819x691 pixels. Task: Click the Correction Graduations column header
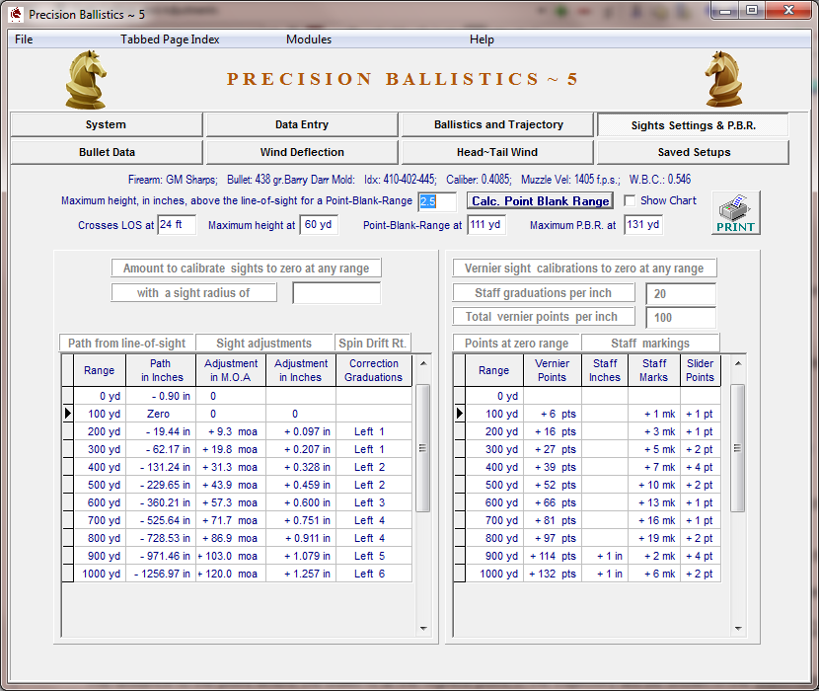(x=374, y=370)
